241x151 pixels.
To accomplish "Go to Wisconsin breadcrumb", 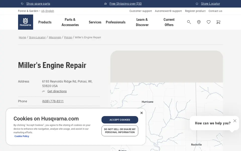I will [x=55, y=37].
